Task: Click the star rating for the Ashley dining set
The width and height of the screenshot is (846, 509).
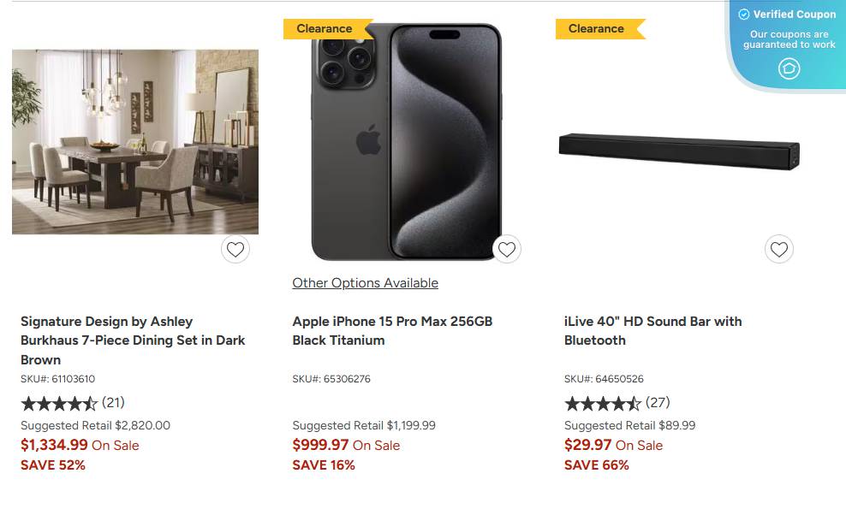Action: point(60,403)
